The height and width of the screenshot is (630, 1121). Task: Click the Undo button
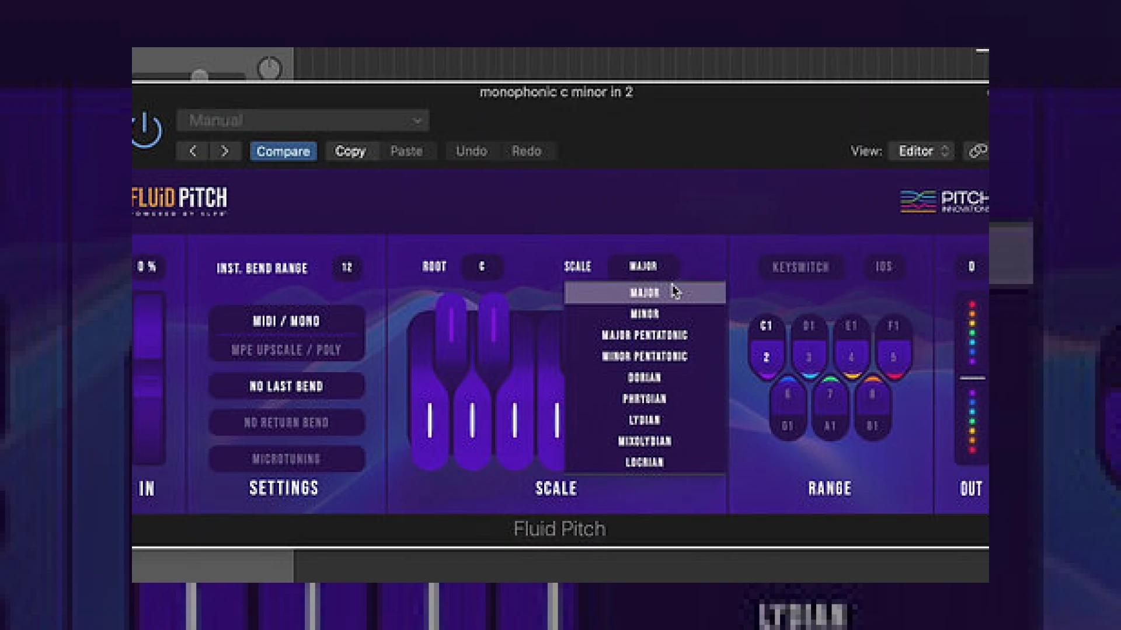(471, 151)
